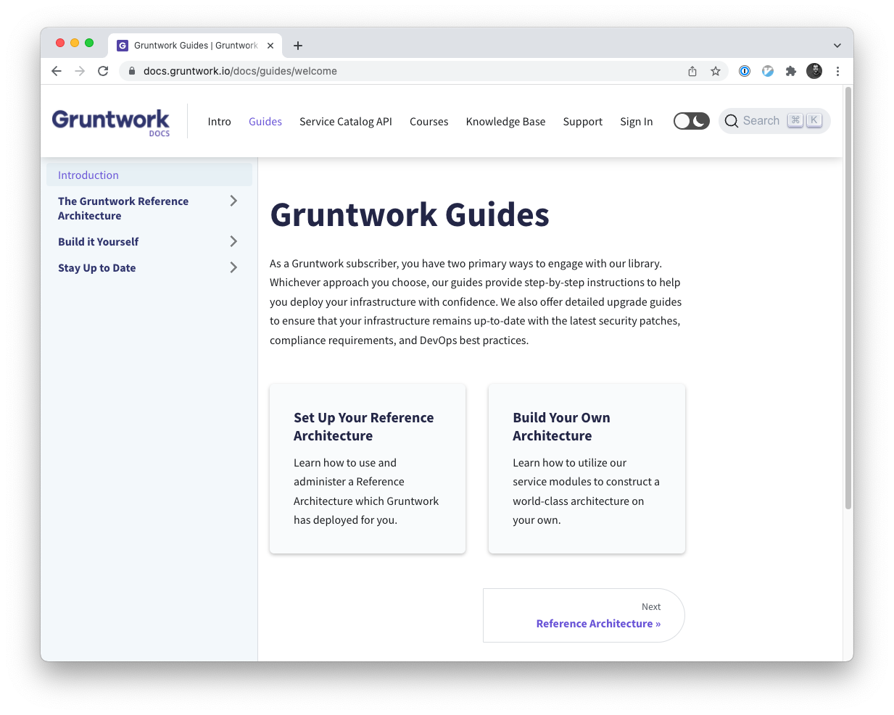Open the share page icon

[692, 71]
